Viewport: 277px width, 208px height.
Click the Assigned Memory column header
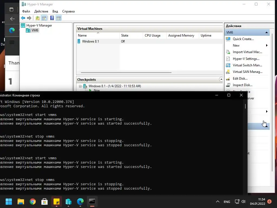click(183, 35)
